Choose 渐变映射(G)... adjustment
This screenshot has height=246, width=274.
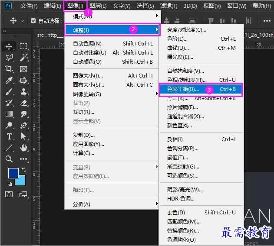201,167
